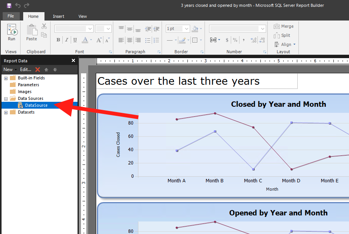Open the File menu
Image resolution: width=349 pixels, height=234 pixels.
(x=11, y=16)
